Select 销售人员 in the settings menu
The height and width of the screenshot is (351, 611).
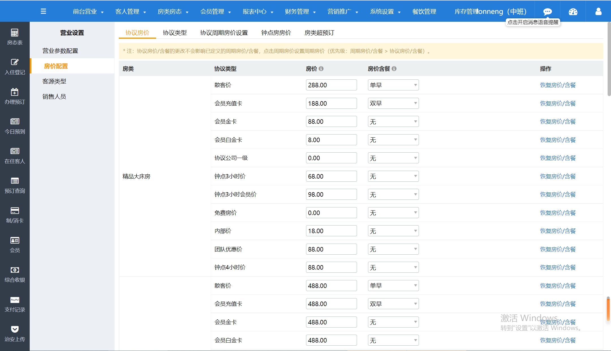[72, 96]
